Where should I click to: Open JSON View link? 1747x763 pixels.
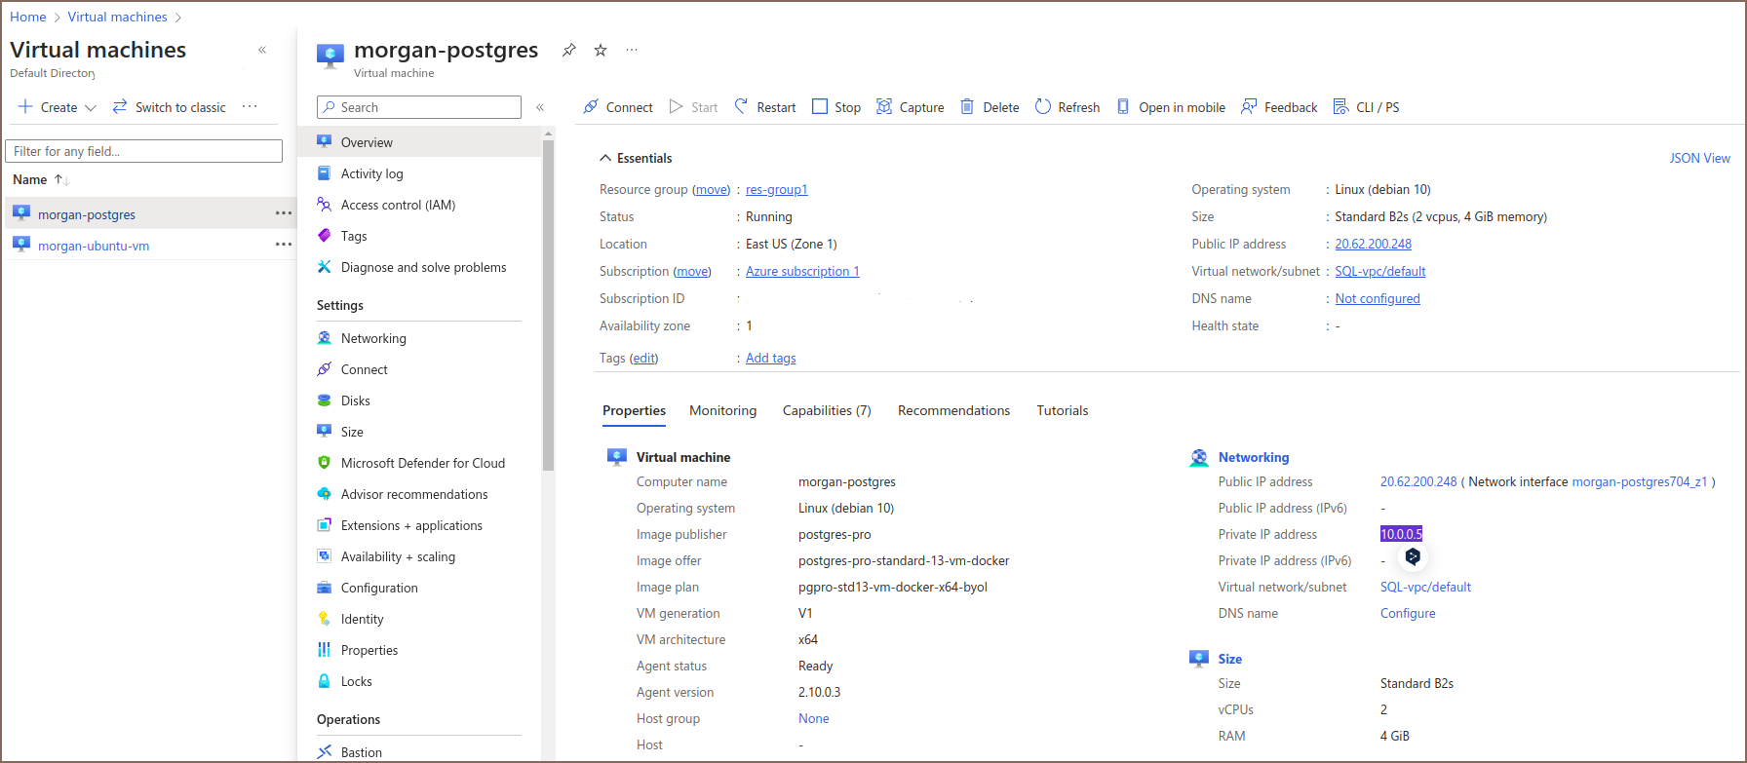[1699, 158]
